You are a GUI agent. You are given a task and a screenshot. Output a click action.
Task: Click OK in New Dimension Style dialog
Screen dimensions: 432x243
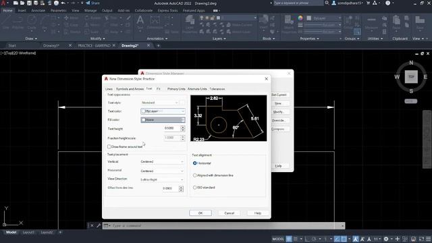click(x=200, y=213)
